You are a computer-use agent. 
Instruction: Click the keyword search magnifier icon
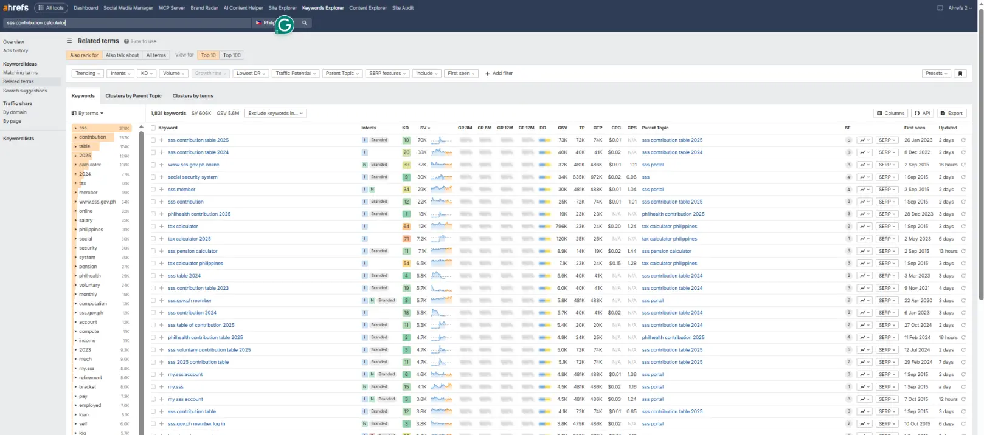[x=305, y=22]
